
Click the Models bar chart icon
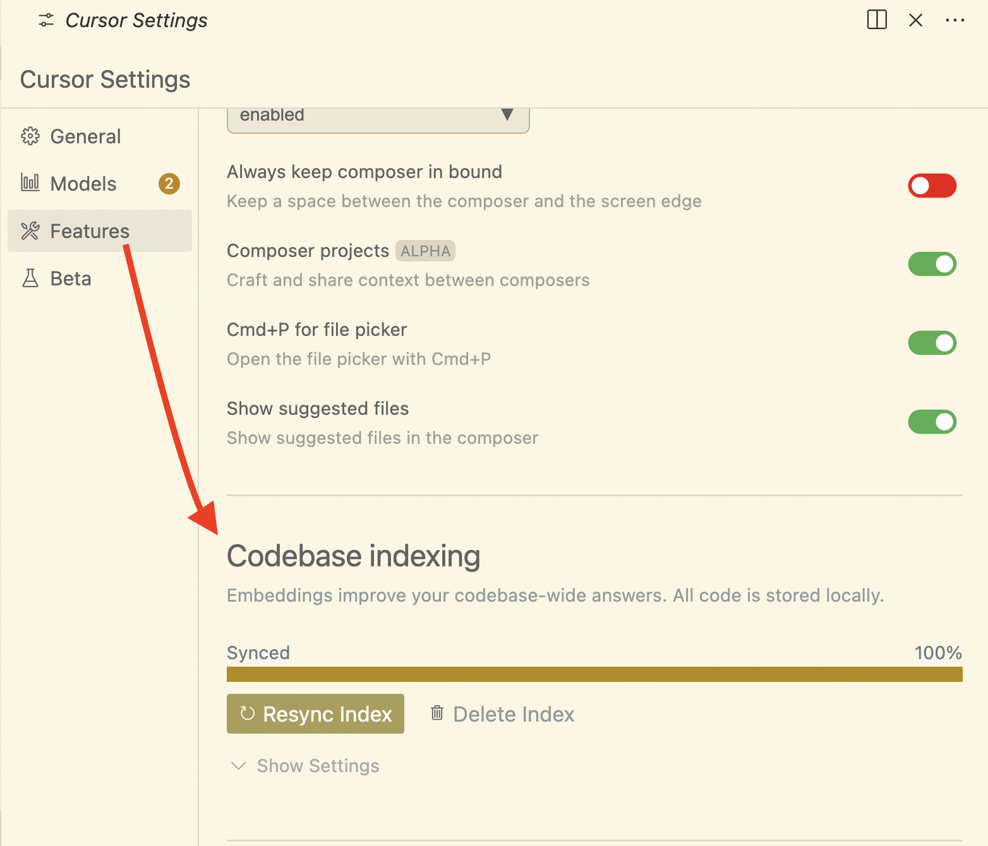click(30, 183)
